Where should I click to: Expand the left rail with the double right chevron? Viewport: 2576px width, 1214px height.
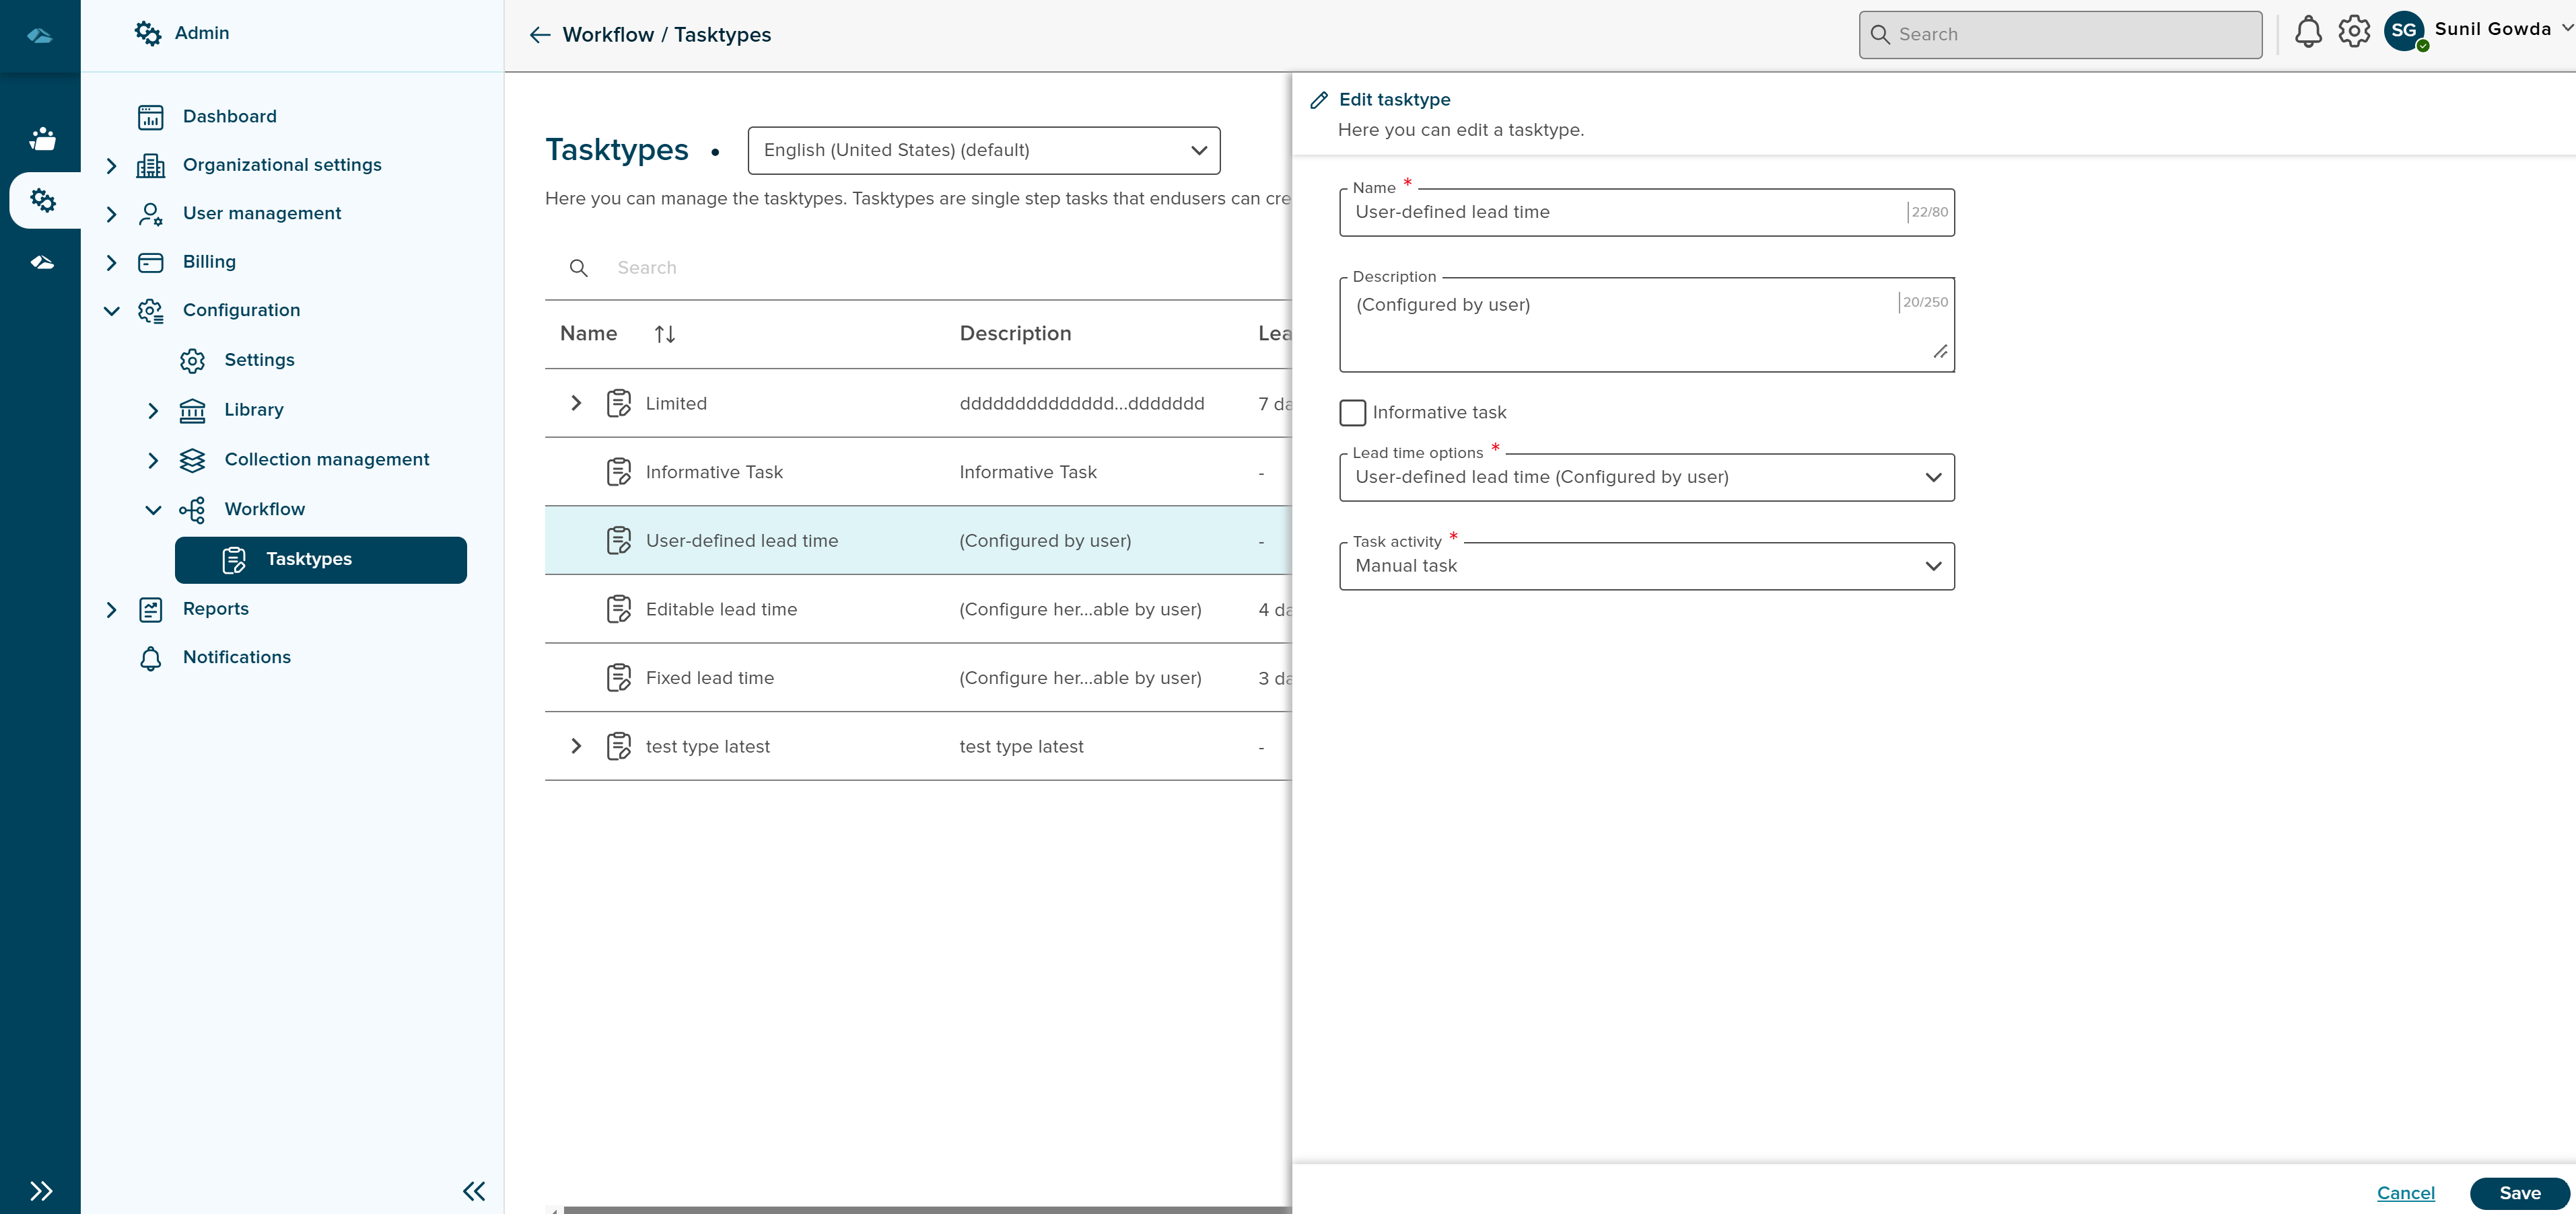click(x=41, y=1190)
